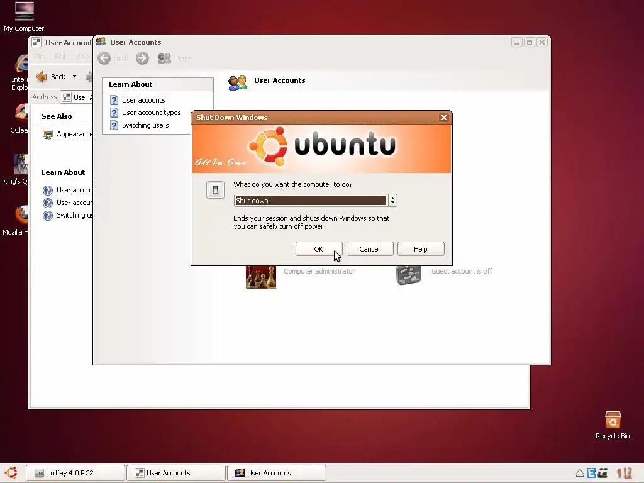Click question icon beside 'User account types'

pos(114,113)
